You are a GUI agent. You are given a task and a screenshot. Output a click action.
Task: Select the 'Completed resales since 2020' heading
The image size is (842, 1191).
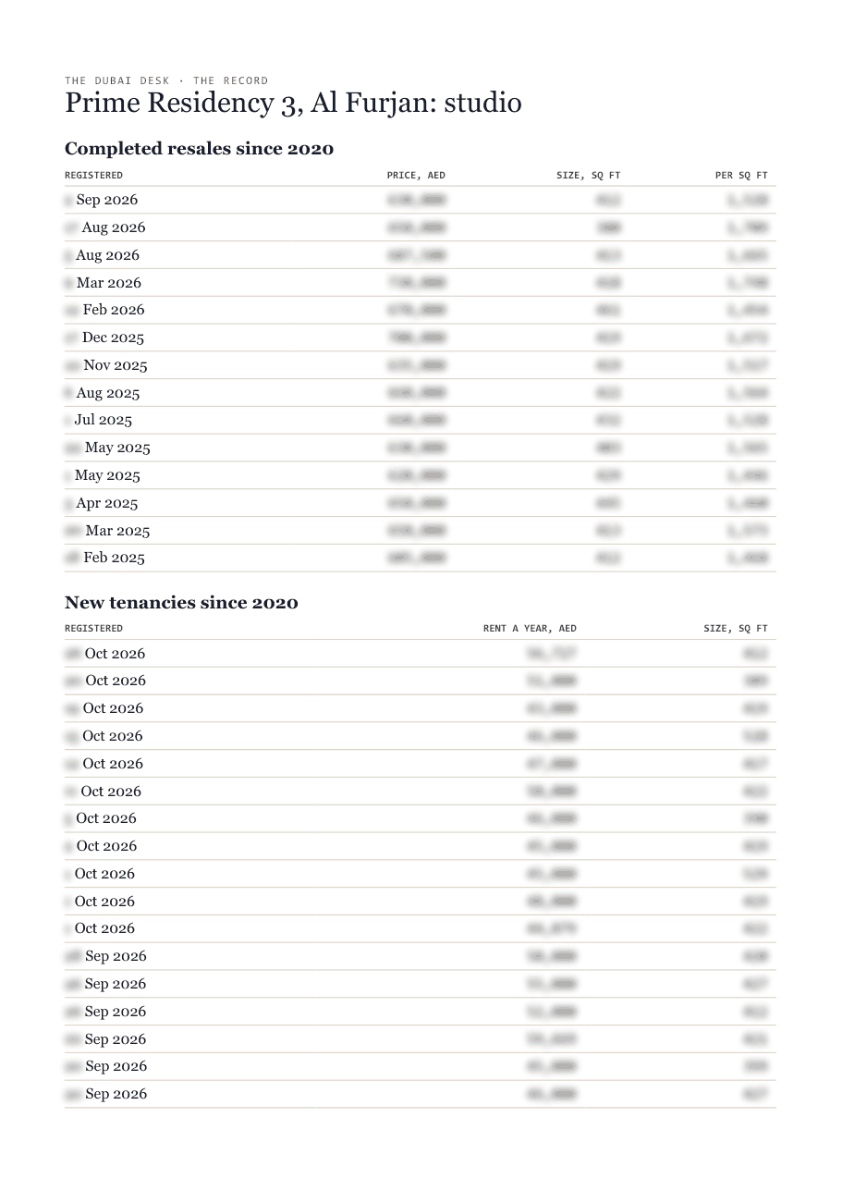(x=199, y=148)
